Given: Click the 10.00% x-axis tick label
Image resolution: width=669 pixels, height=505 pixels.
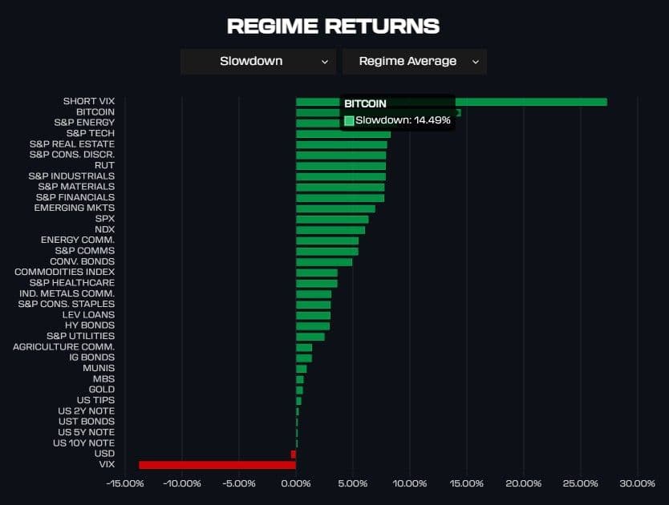Looking at the screenshot, I should [410, 483].
